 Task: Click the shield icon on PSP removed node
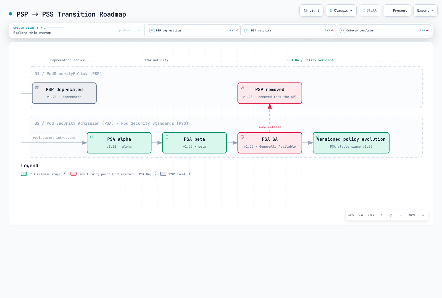click(242, 87)
